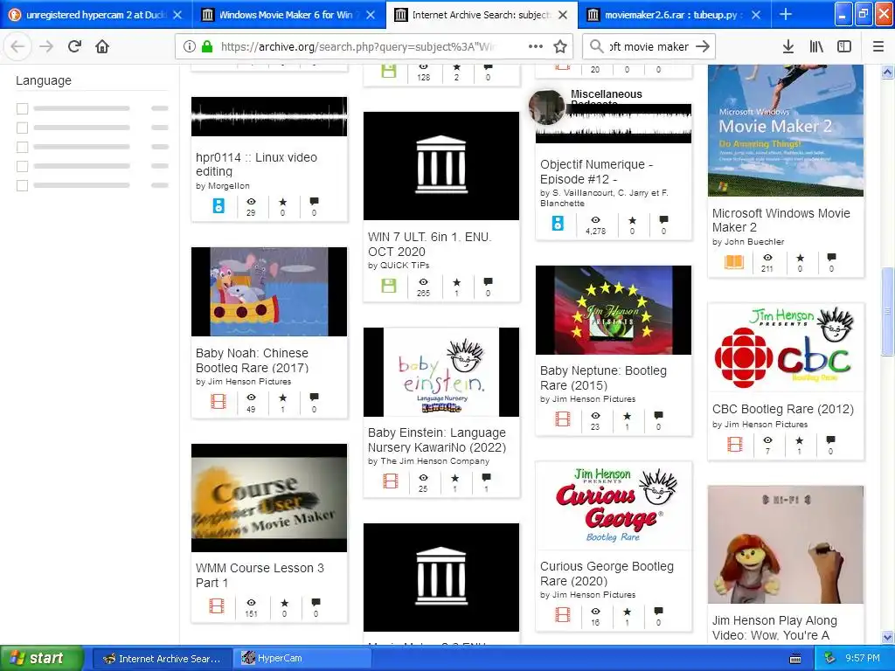Viewport: 895px width, 671px height.
Task: Click the CBC logo thumbnail
Action: [x=786, y=349]
